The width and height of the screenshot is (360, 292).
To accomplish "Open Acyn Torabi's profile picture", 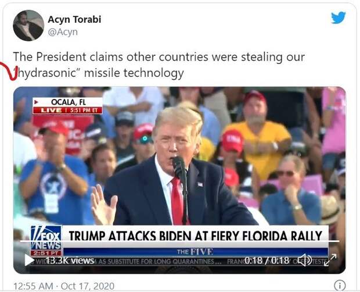I will [x=28, y=26].
